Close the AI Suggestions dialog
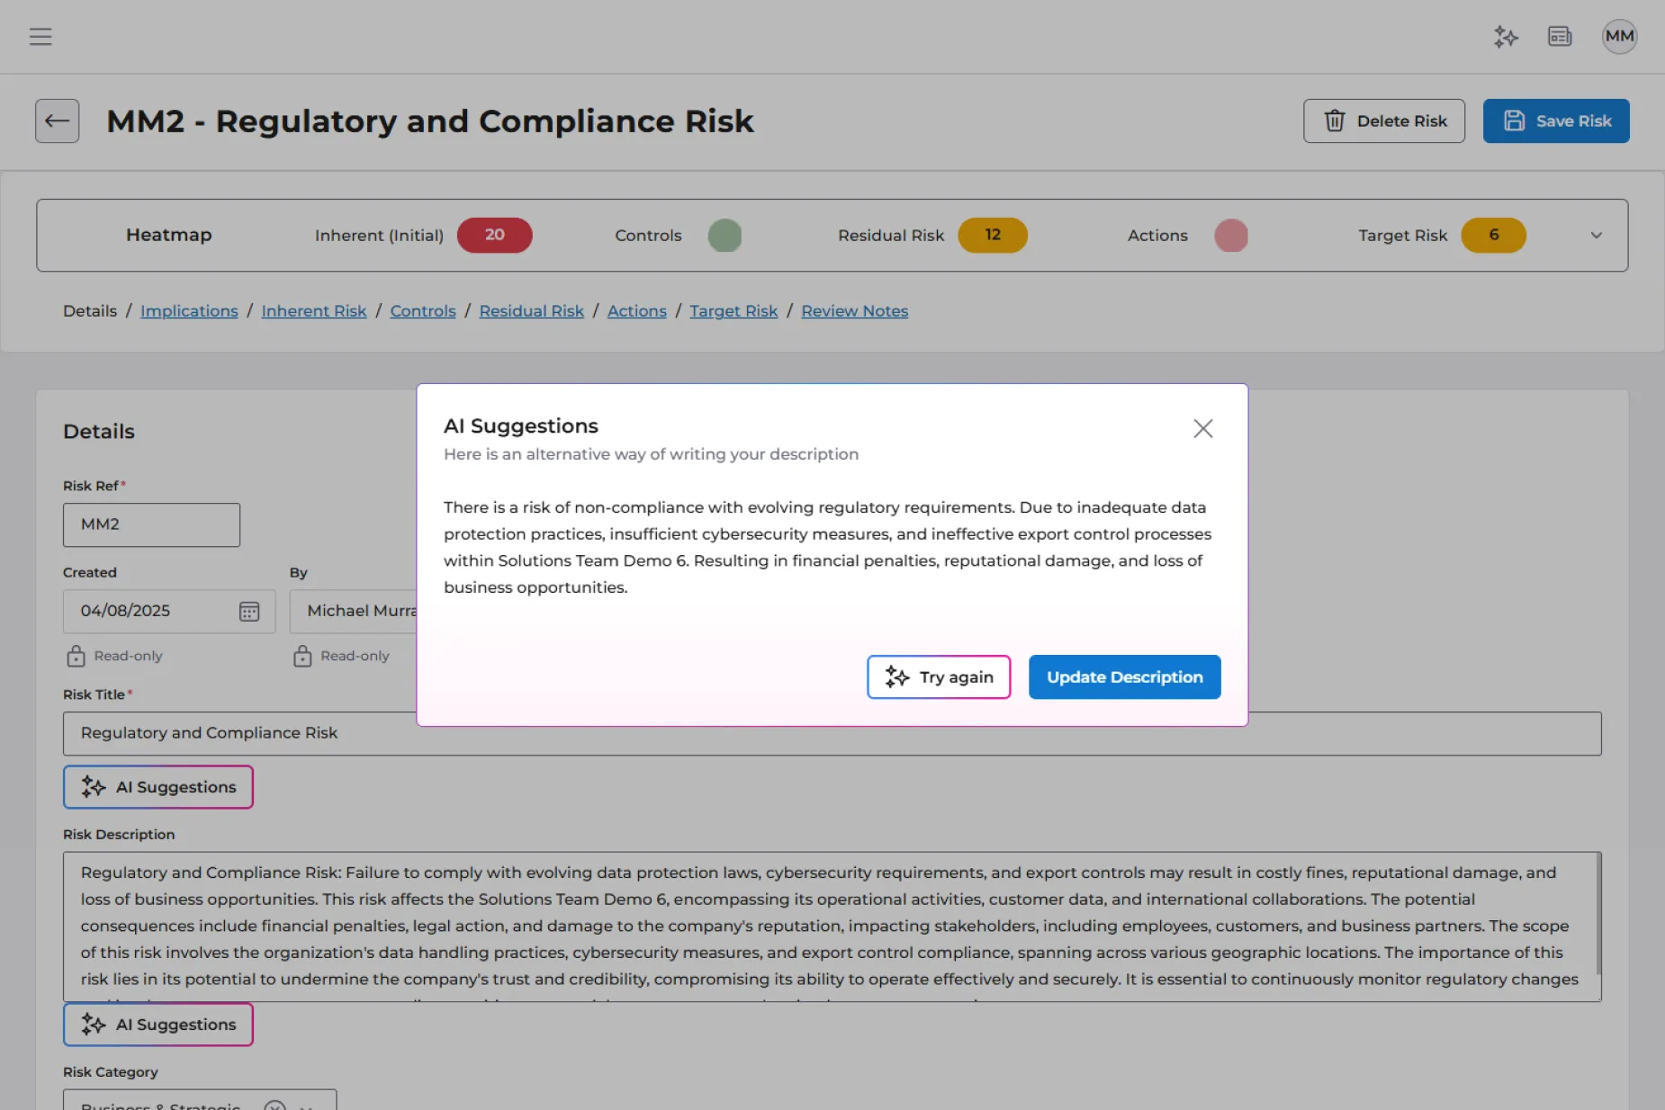The image size is (1665, 1110). 1203,428
